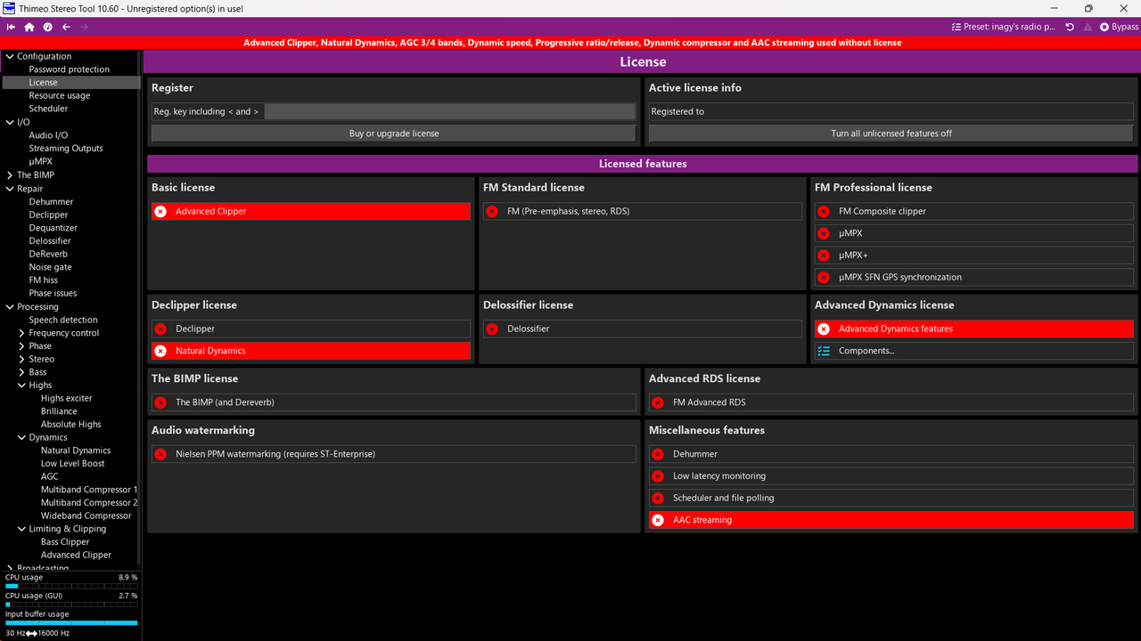
Task: Click the X icon beside FM Composite clipper
Action: [x=824, y=211]
